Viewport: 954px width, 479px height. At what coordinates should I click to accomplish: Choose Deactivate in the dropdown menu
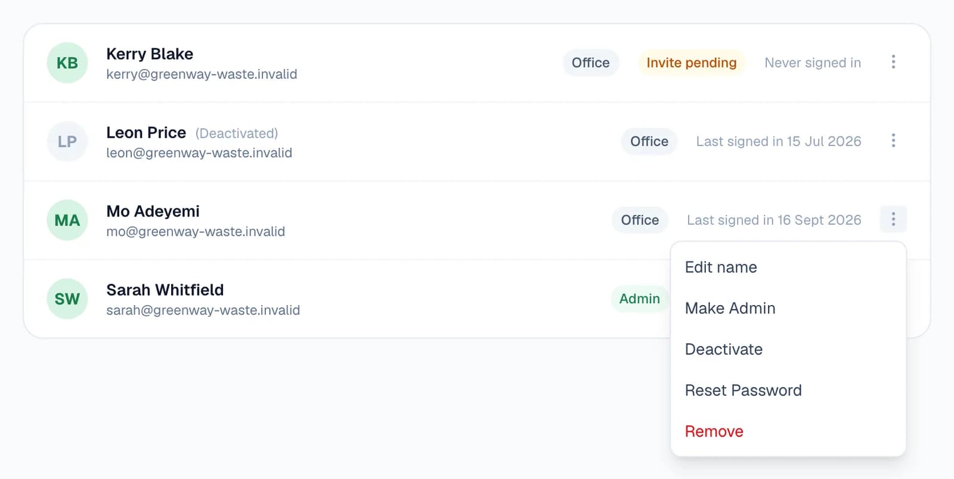pyautogui.click(x=788, y=349)
